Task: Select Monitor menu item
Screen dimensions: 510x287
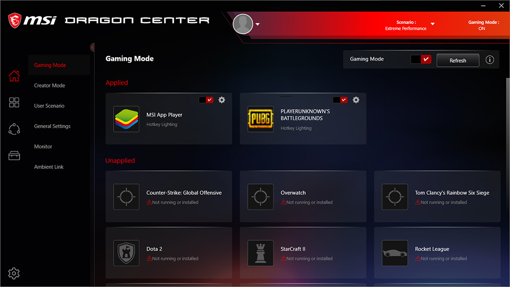Action: [x=43, y=146]
